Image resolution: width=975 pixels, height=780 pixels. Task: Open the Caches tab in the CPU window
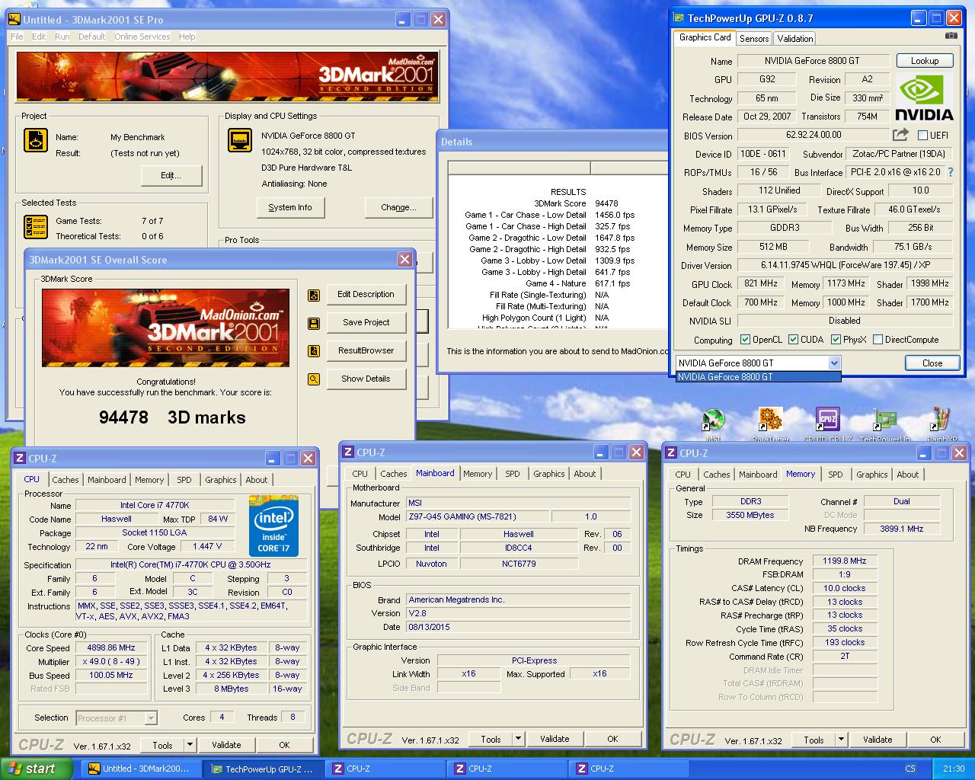(x=66, y=480)
